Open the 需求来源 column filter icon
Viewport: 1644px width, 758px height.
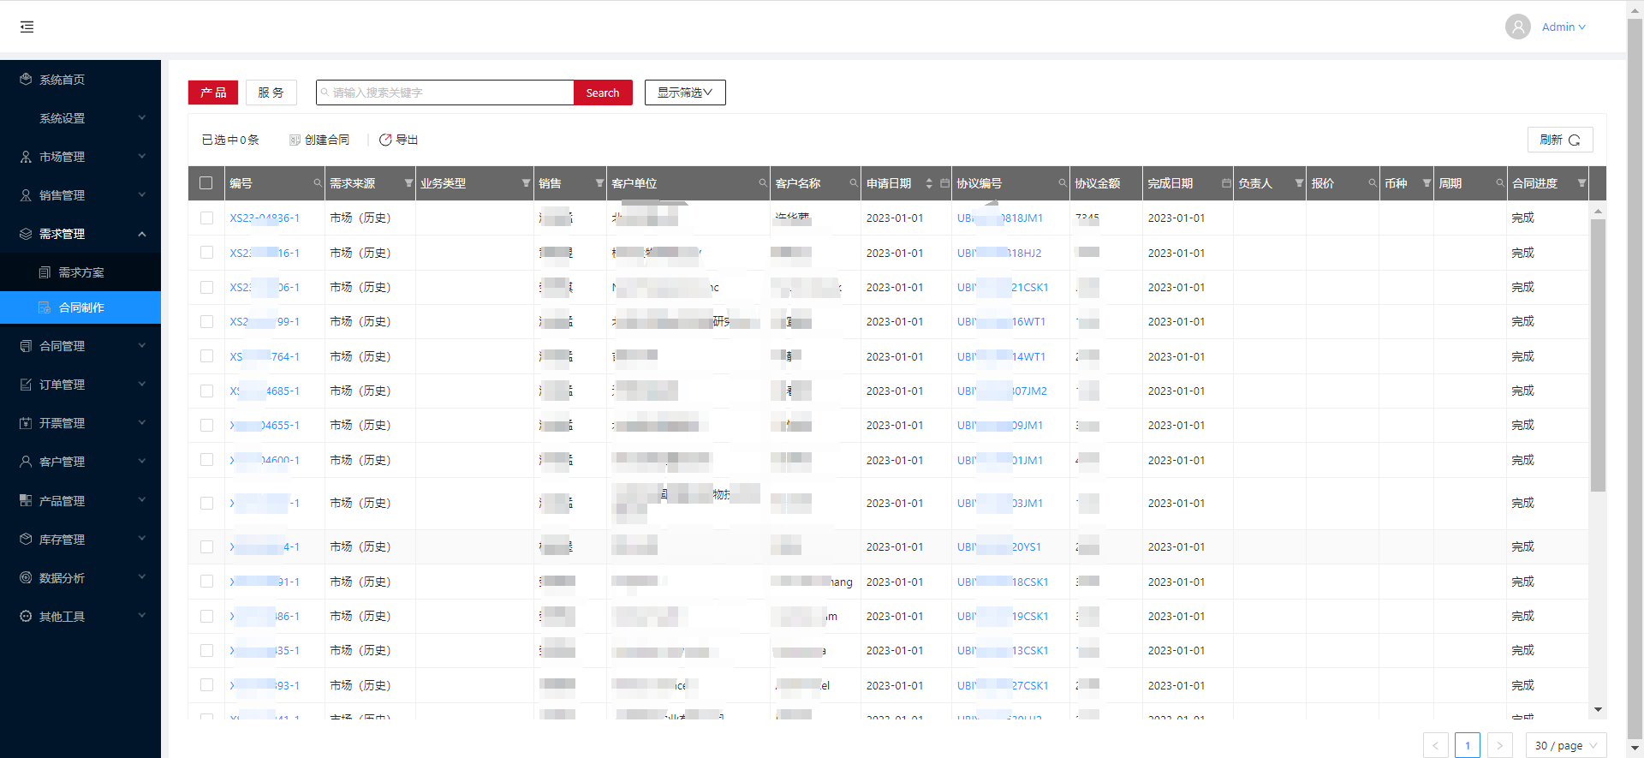click(x=408, y=183)
